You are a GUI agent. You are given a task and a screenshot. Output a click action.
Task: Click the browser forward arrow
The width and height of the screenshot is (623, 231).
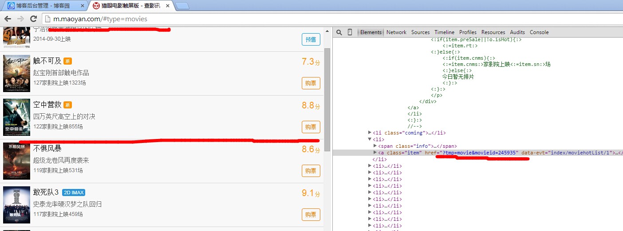(x=20, y=19)
